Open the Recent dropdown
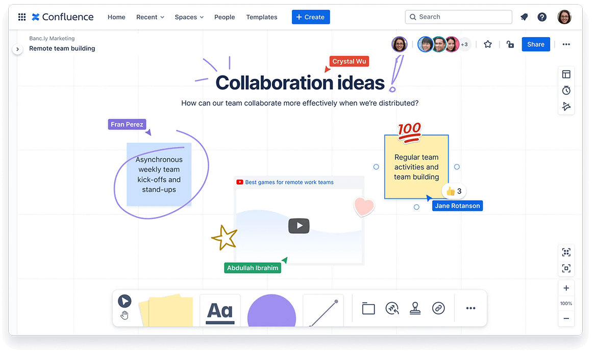The width and height of the screenshot is (595, 356). point(150,17)
